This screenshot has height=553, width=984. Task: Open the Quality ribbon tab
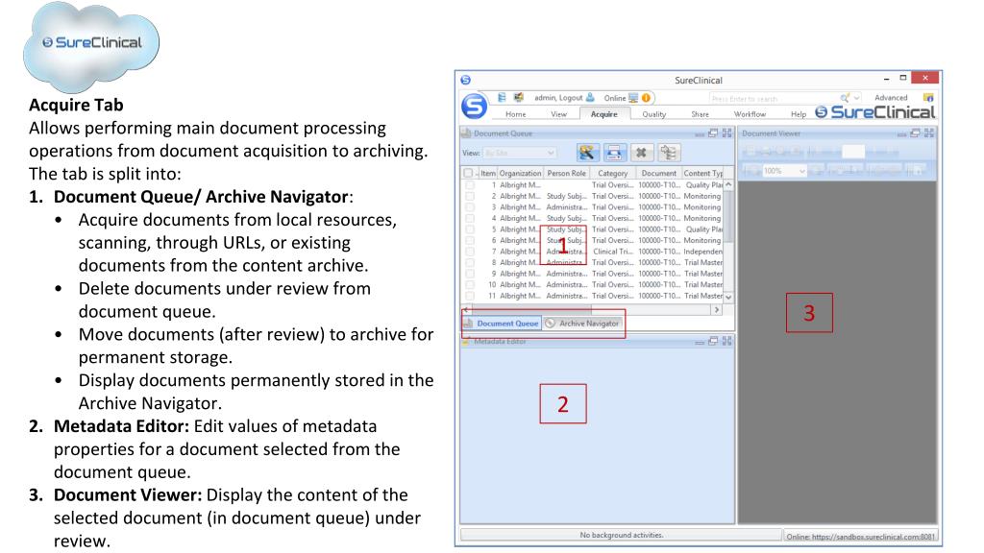pyautogui.click(x=653, y=114)
